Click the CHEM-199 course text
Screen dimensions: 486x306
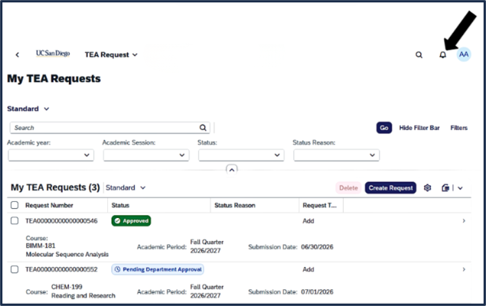67,287
